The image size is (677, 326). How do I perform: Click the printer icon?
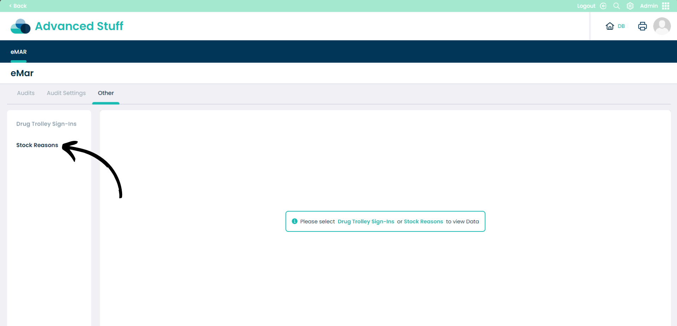coord(642,26)
